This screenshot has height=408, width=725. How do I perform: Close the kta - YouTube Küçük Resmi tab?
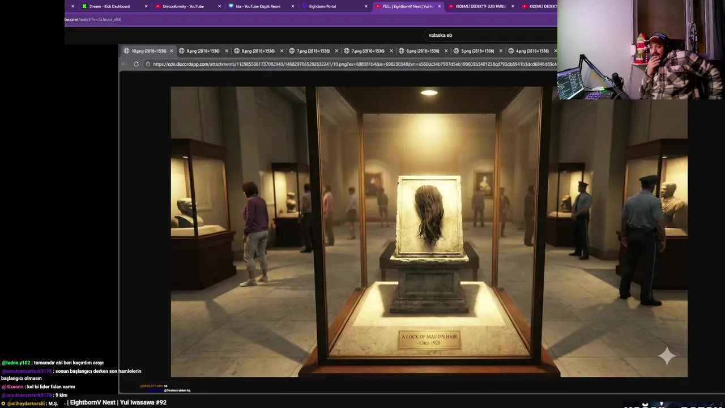[293, 6]
